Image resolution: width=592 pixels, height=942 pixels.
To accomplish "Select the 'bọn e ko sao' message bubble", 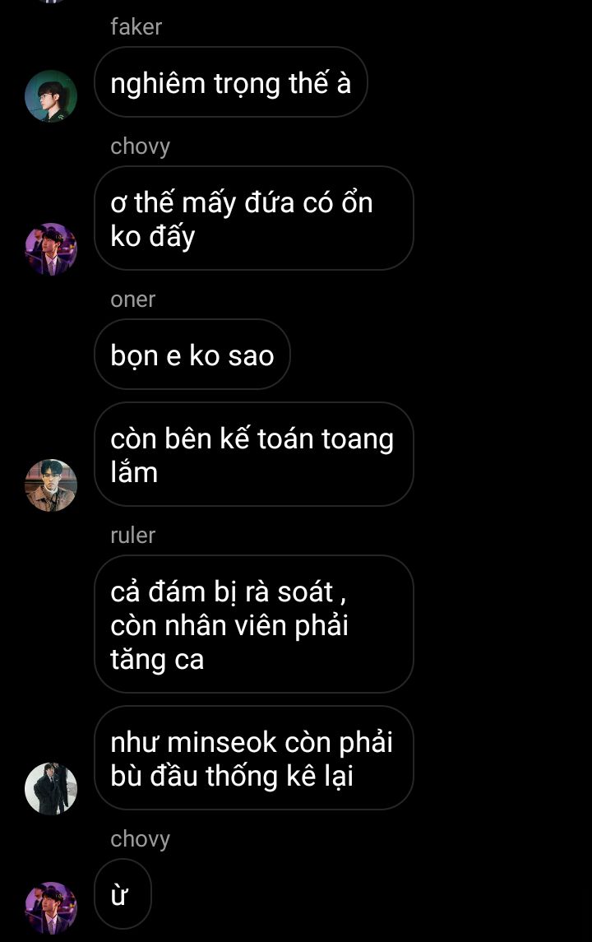I will coord(192,355).
